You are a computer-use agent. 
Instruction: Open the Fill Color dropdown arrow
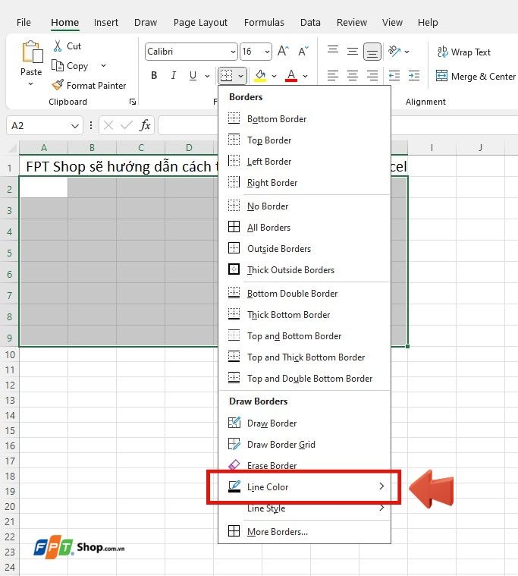tap(275, 76)
